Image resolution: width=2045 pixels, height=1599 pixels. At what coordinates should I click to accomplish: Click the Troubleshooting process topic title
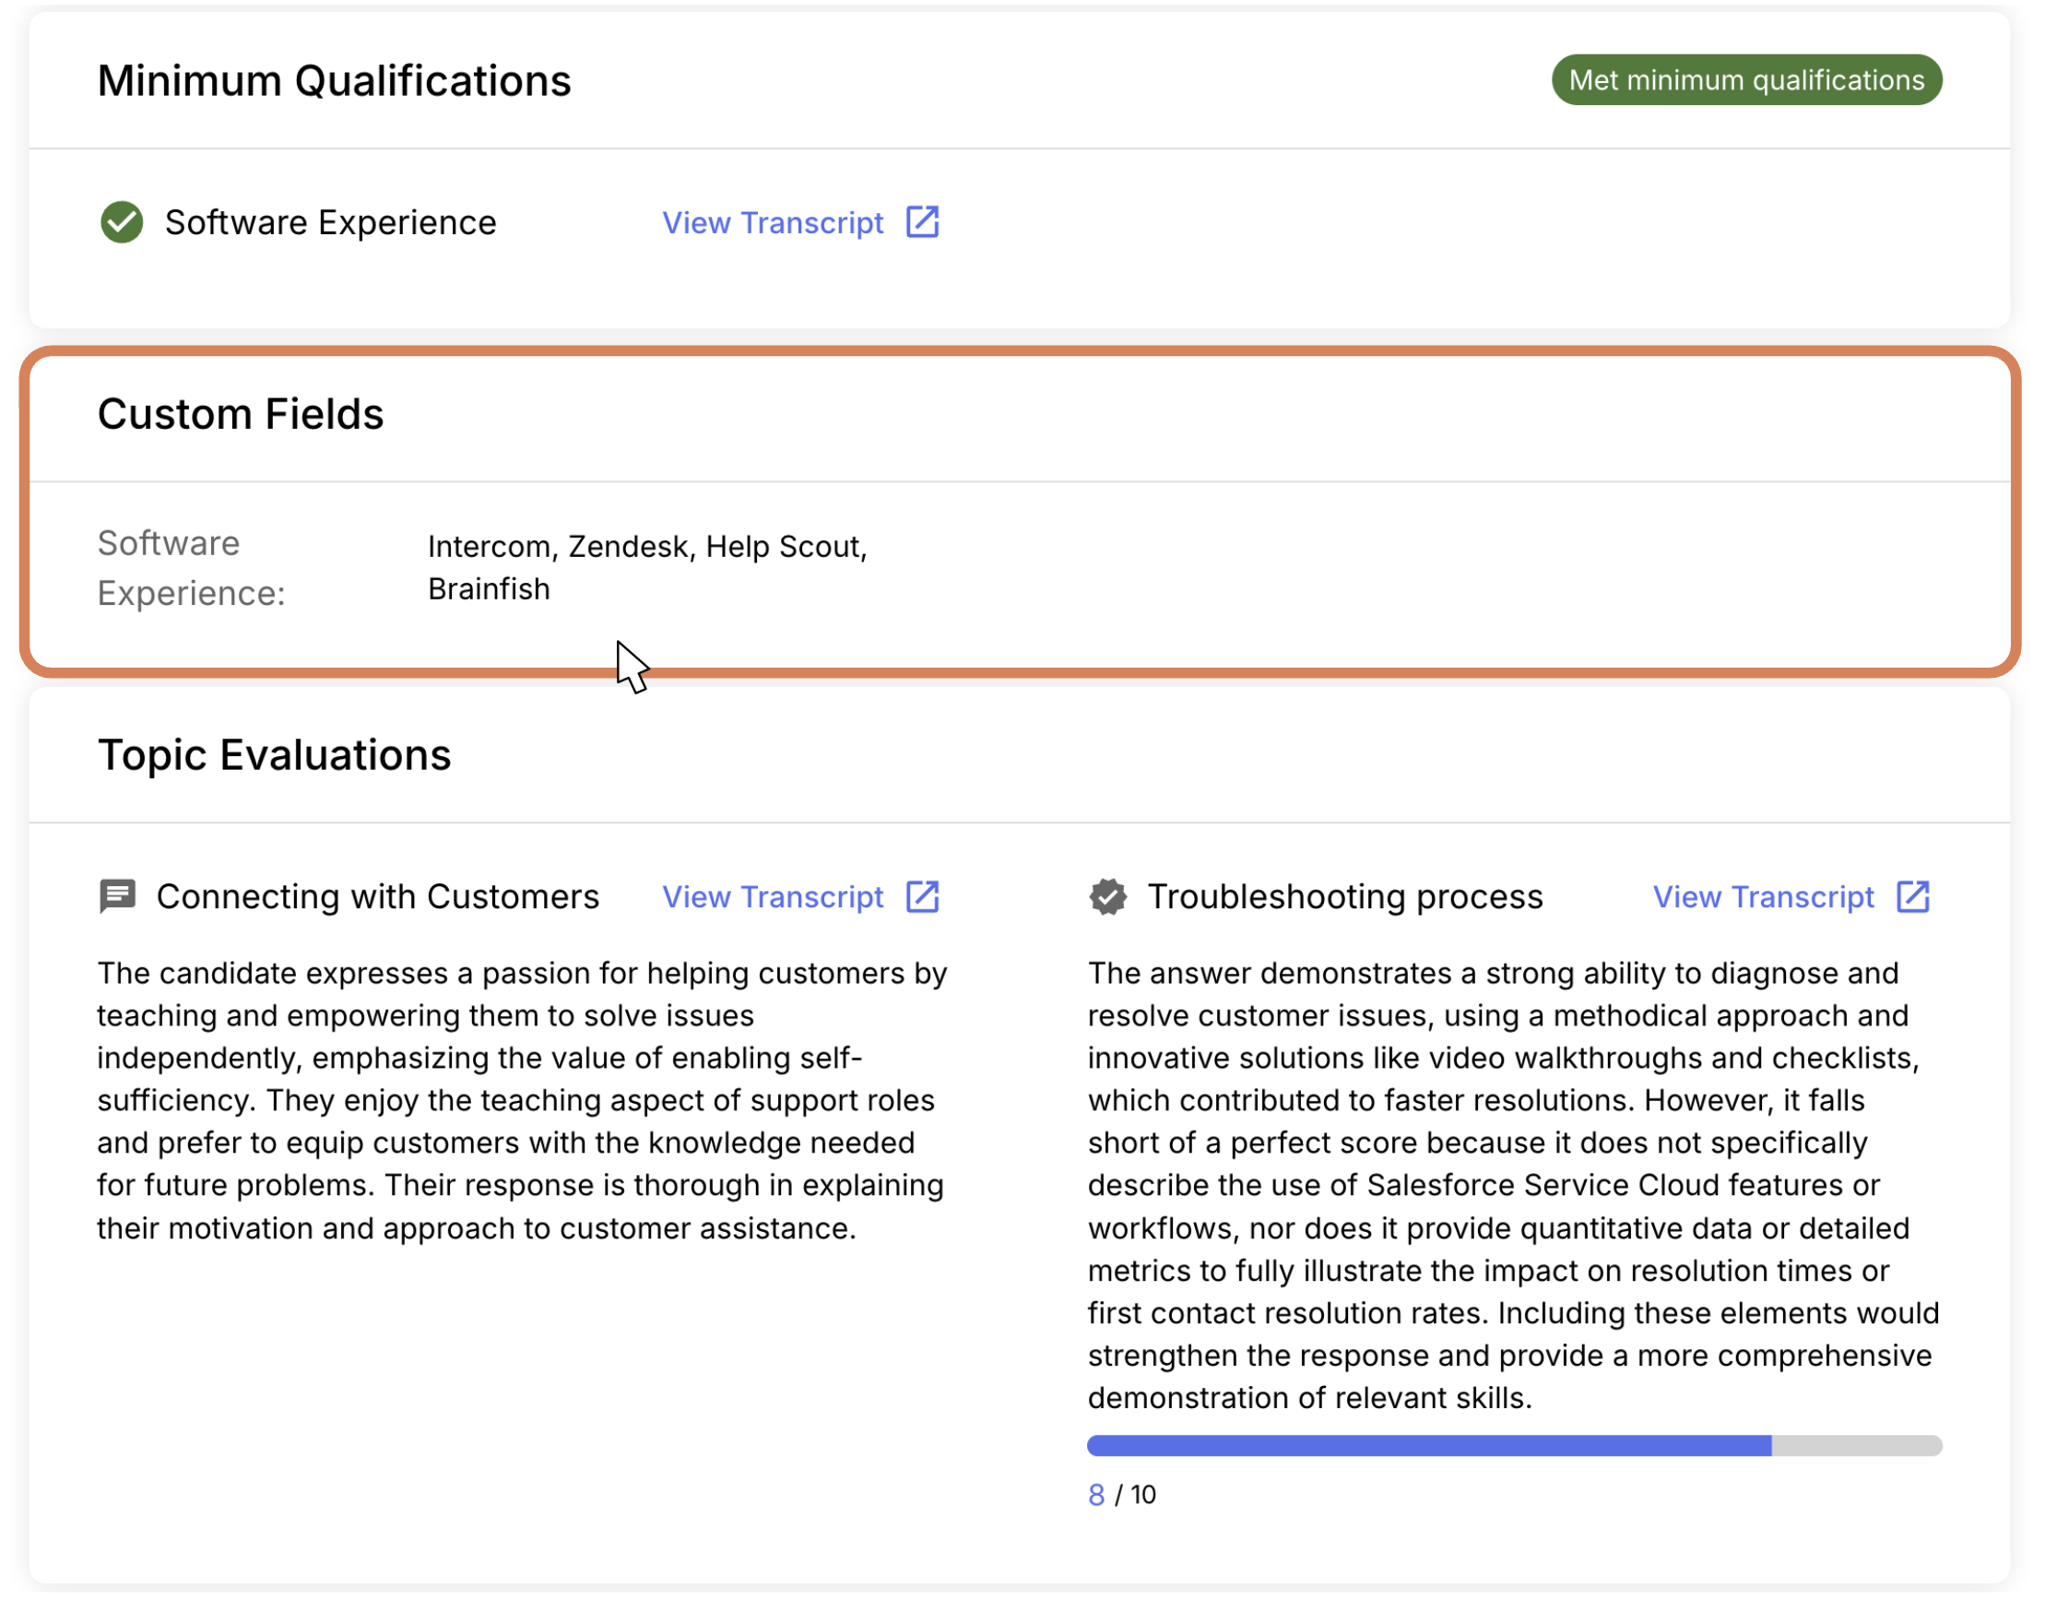tap(1345, 896)
